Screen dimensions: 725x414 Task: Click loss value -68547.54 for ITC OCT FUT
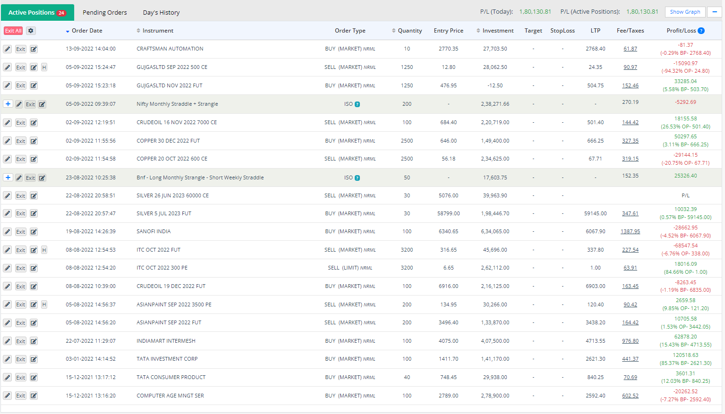point(685,245)
